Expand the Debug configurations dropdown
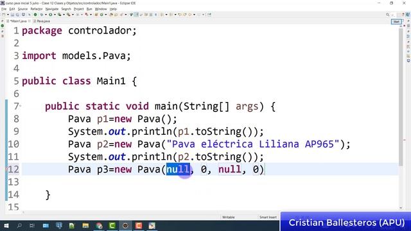The height and width of the screenshot is (231, 411). 46,15
